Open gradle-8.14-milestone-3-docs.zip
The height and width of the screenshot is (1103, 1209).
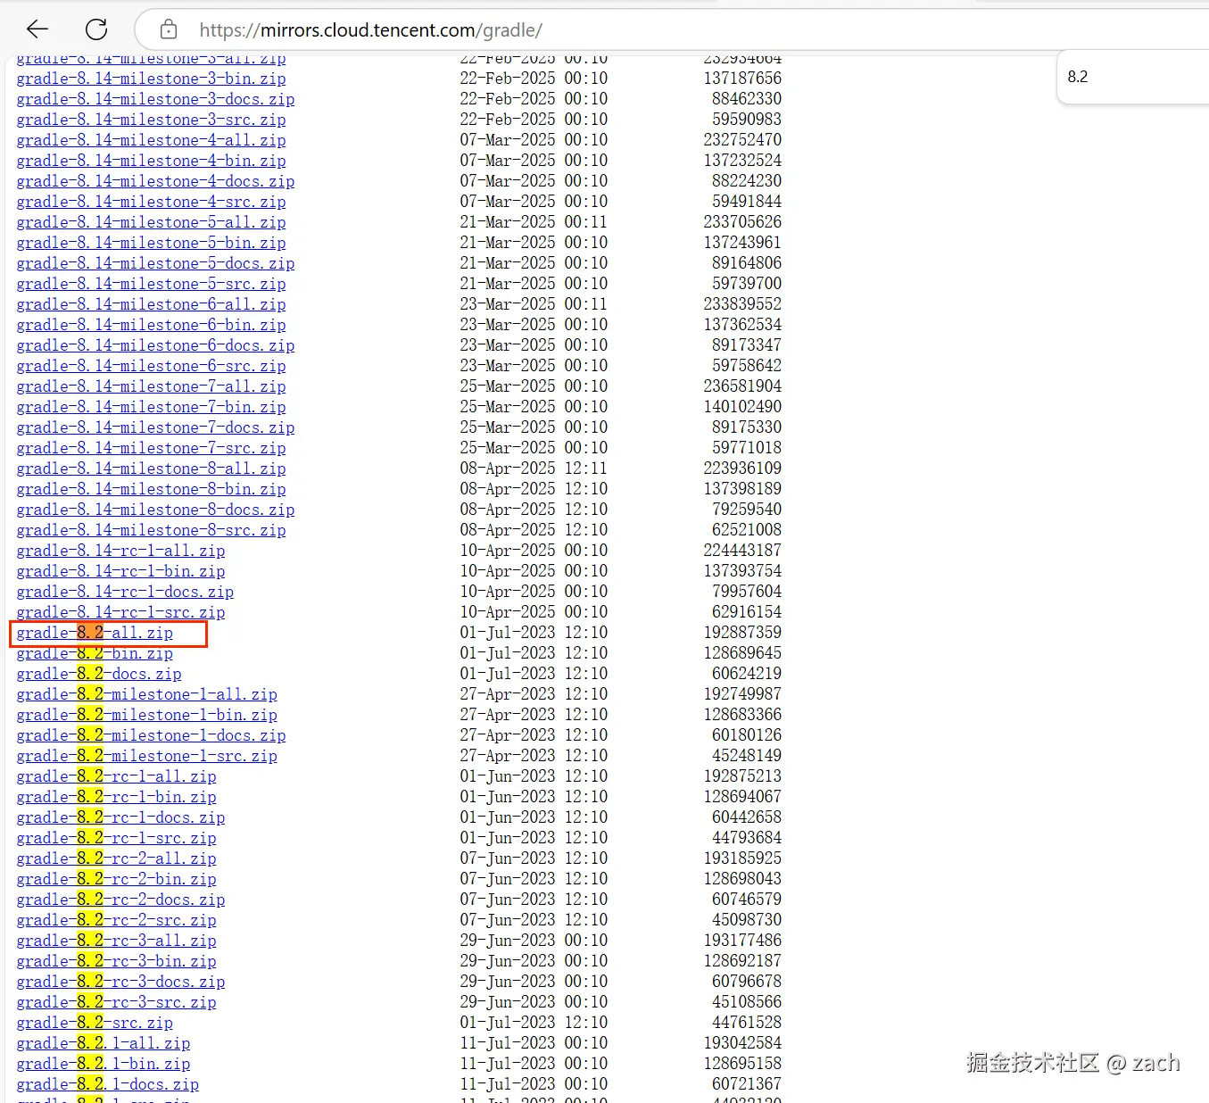click(x=155, y=99)
